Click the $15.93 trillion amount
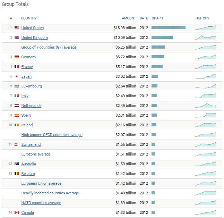 pos(125,28)
